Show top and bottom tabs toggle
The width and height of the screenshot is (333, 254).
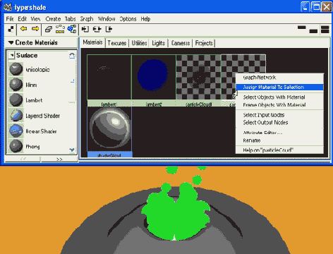coord(325,30)
